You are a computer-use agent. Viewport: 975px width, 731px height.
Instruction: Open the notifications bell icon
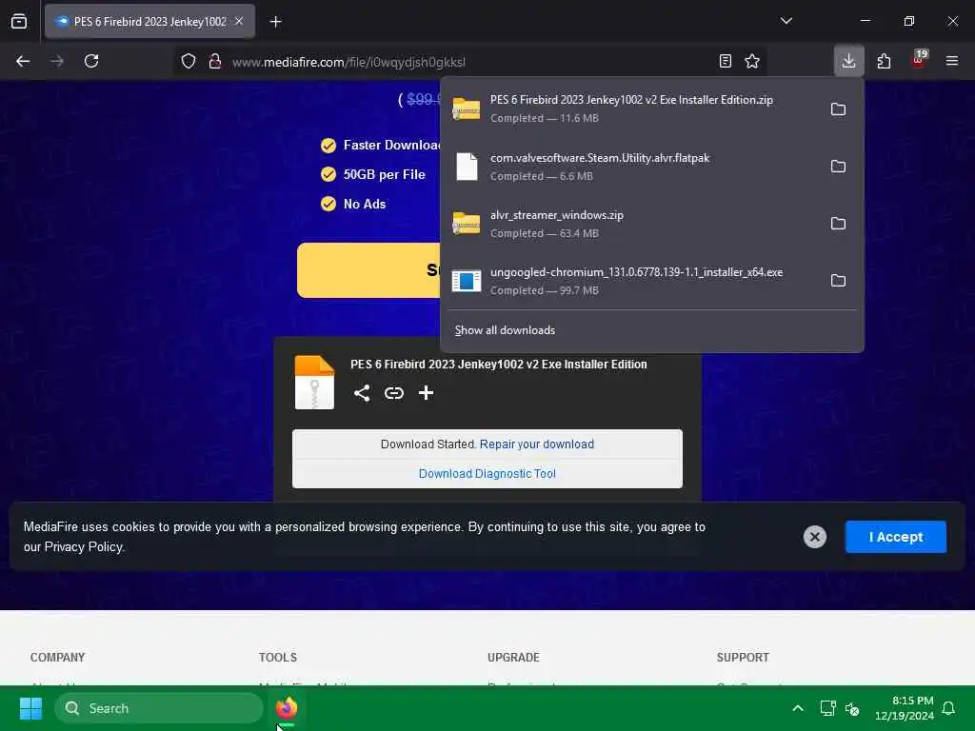pyautogui.click(x=948, y=708)
